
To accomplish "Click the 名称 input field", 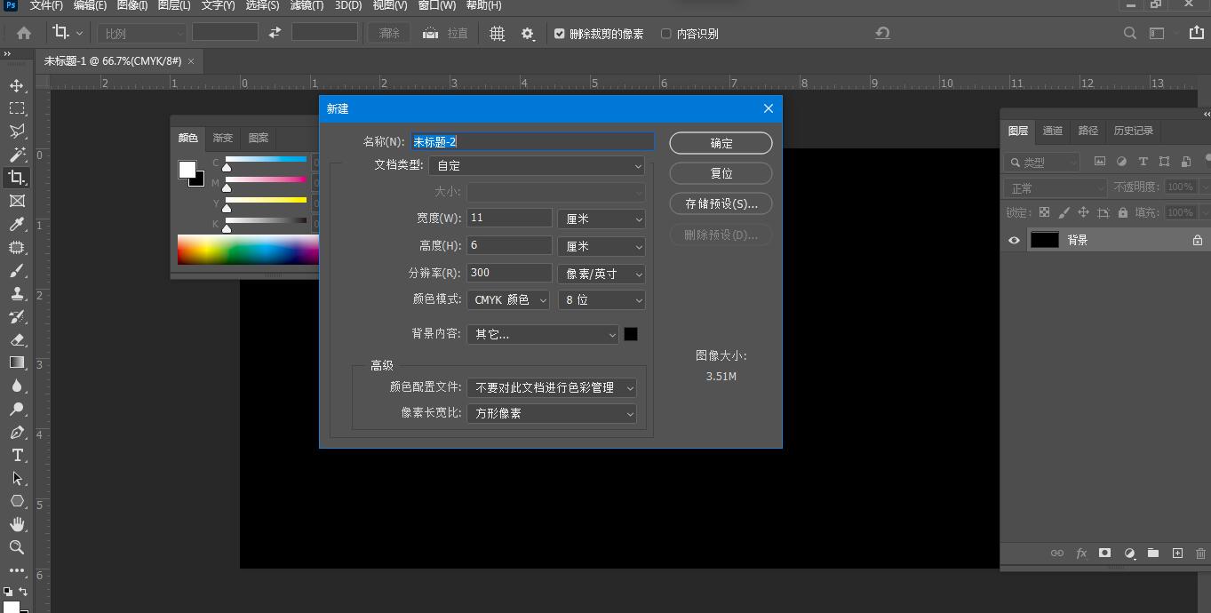I will (532, 141).
